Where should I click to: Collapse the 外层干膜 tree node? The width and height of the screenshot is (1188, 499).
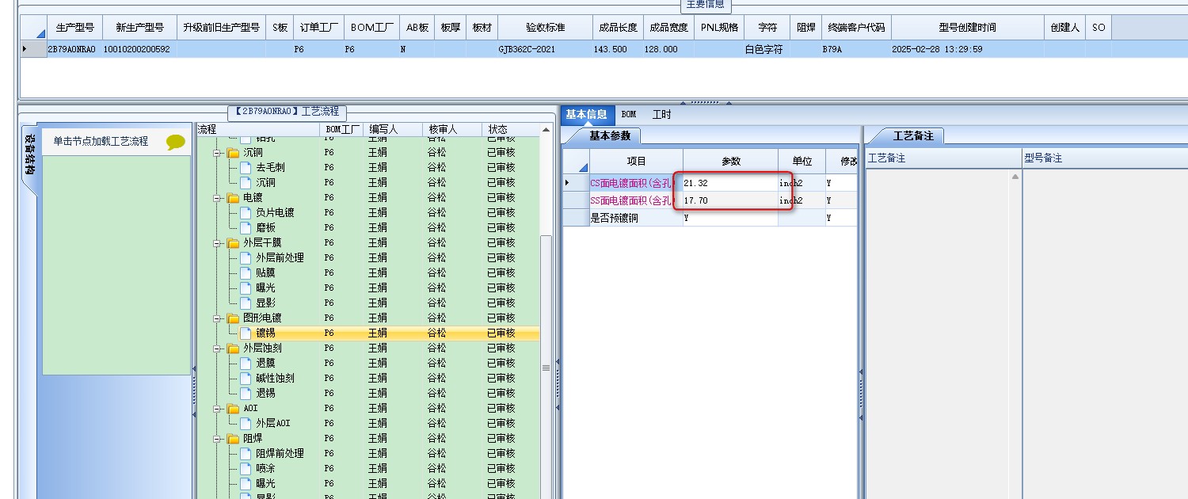pyautogui.click(x=217, y=243)
